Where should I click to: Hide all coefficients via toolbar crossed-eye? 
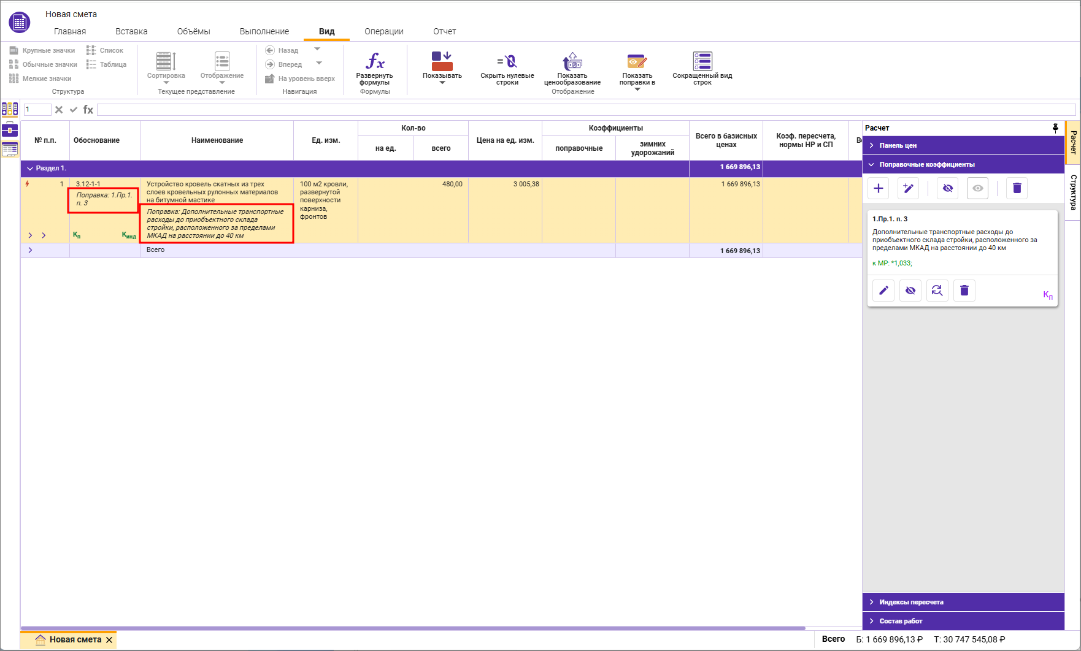(x=947, y=188)
